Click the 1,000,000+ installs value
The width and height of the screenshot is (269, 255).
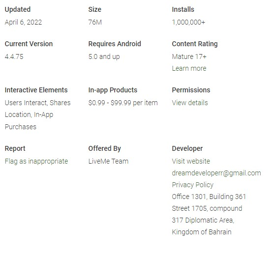[x=188, y=22]
